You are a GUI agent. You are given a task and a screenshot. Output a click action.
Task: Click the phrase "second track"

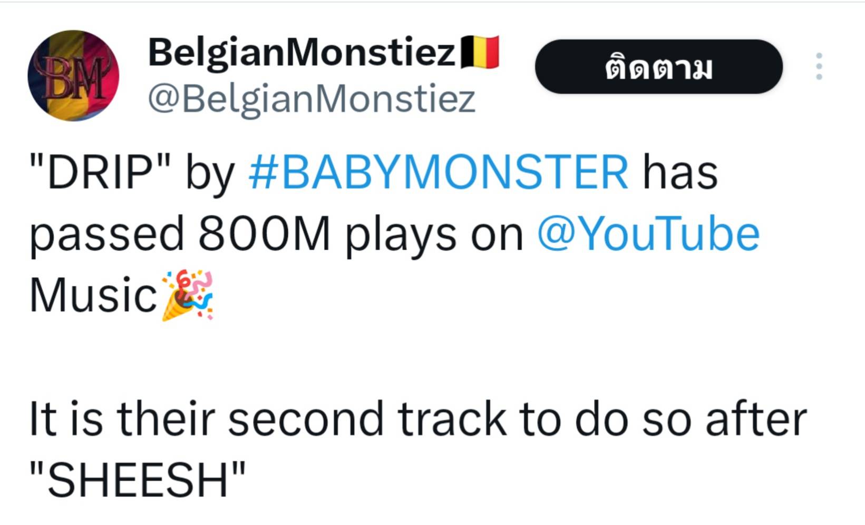(x=367, y=419)
